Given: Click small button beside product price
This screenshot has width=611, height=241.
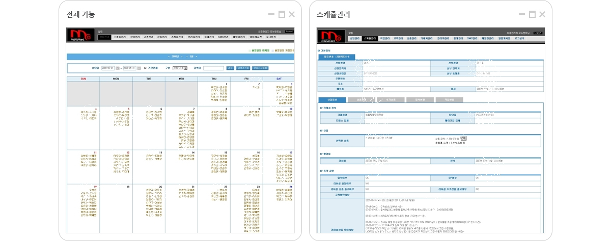Looking at the screenshot, I should point(463,138).
